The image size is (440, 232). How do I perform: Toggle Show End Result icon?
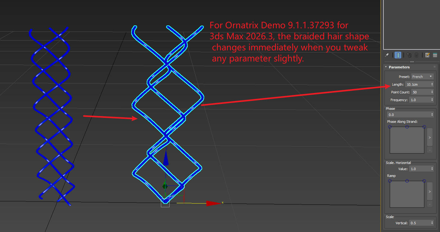[x=398, y=55]
